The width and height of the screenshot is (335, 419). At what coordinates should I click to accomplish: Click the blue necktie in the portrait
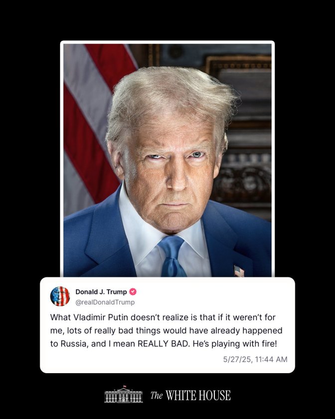(172, 256)
